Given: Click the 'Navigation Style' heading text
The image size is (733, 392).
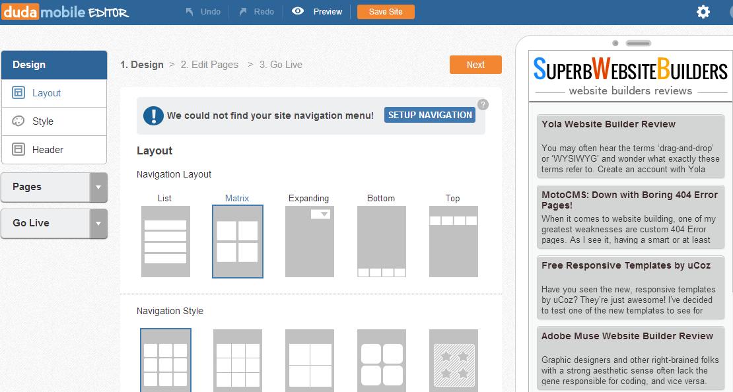Looking at the screenshot, I should point(170,311).
